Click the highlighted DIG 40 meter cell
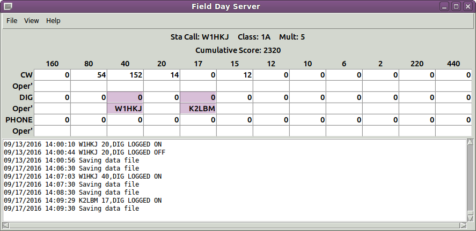Image resolution: width=476 pixels, height=231 pixels. coord(125,97)
